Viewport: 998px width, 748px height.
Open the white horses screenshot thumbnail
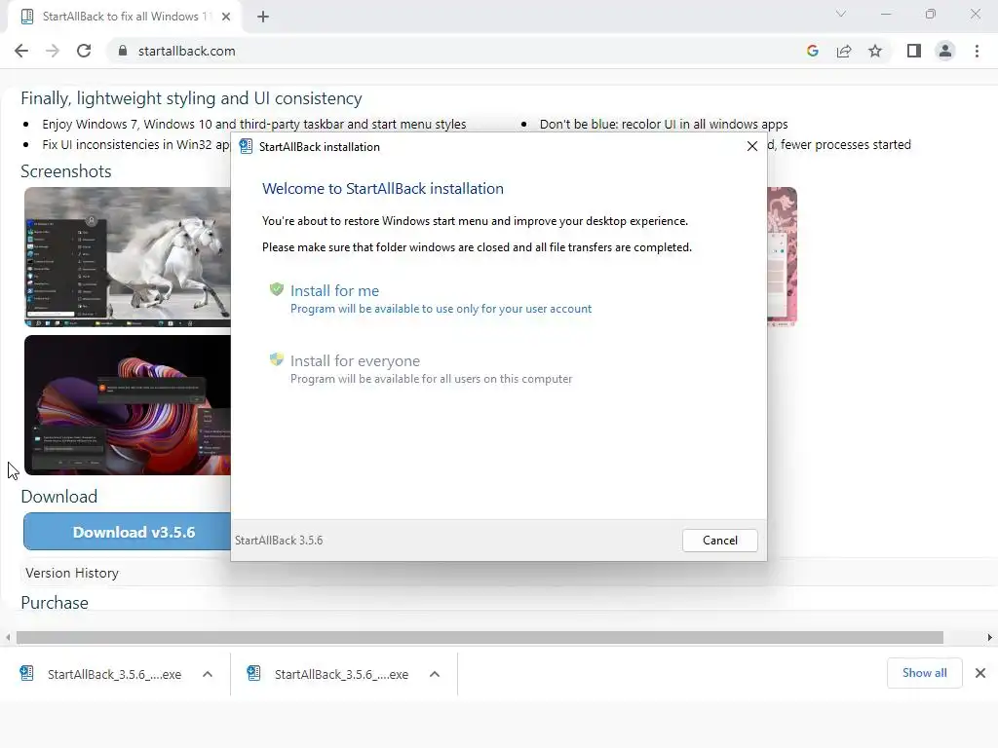tap(128, 257)
